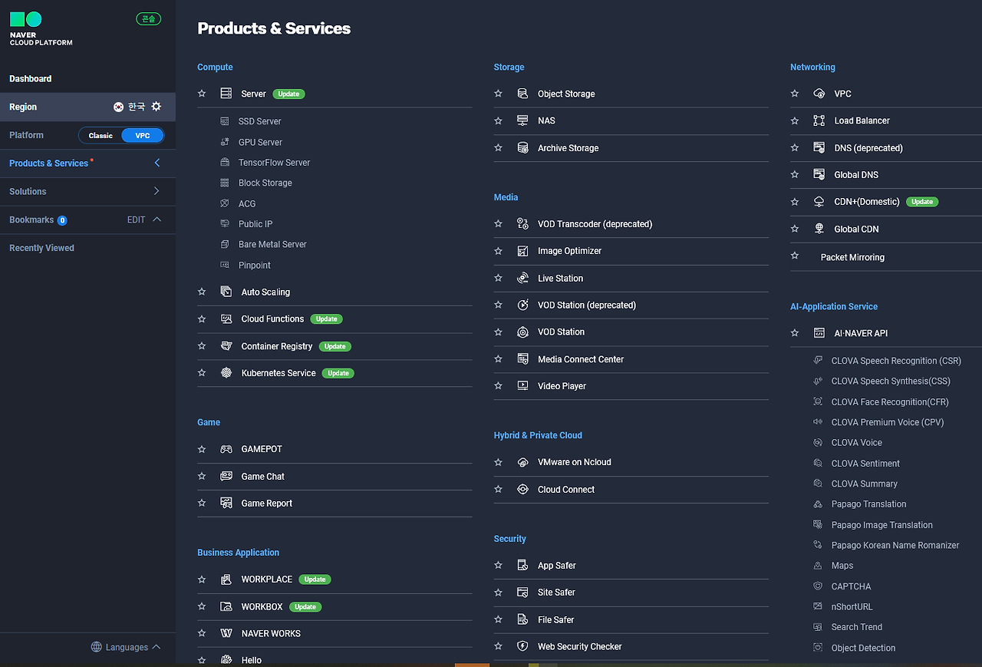Select the Products & Services menu

tap(49, 163)
